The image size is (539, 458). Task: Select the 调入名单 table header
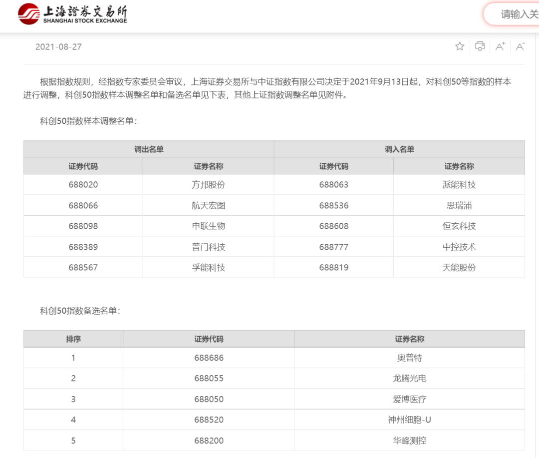click(399, 149)
